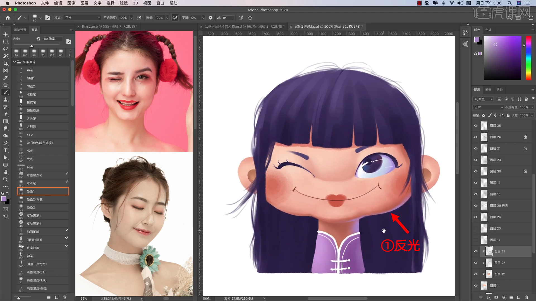Hide layer 图层 23
Screen dimensions: 536x301
coord(476,160)
